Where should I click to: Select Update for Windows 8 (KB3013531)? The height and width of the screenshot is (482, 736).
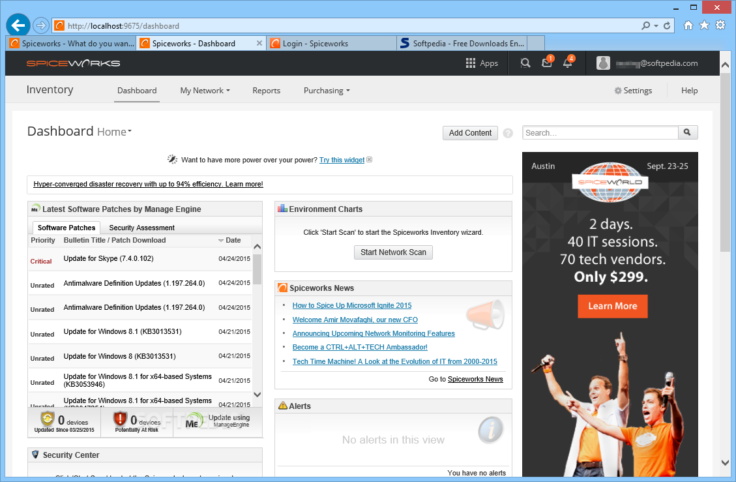(x=140, y=356)
